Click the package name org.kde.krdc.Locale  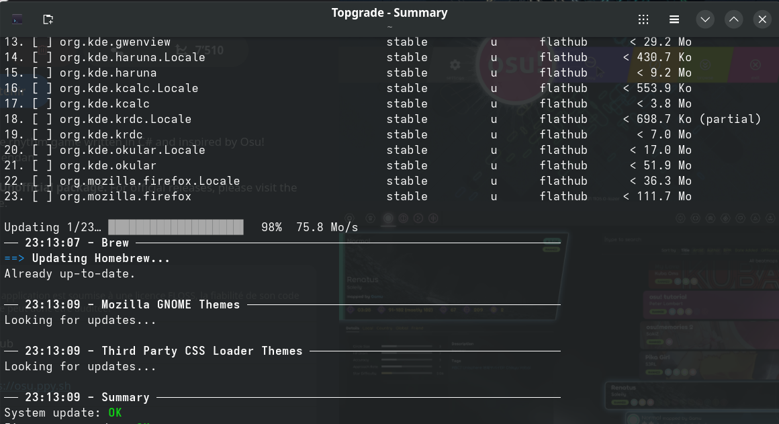pyautogui.click(x=125, y=119)
